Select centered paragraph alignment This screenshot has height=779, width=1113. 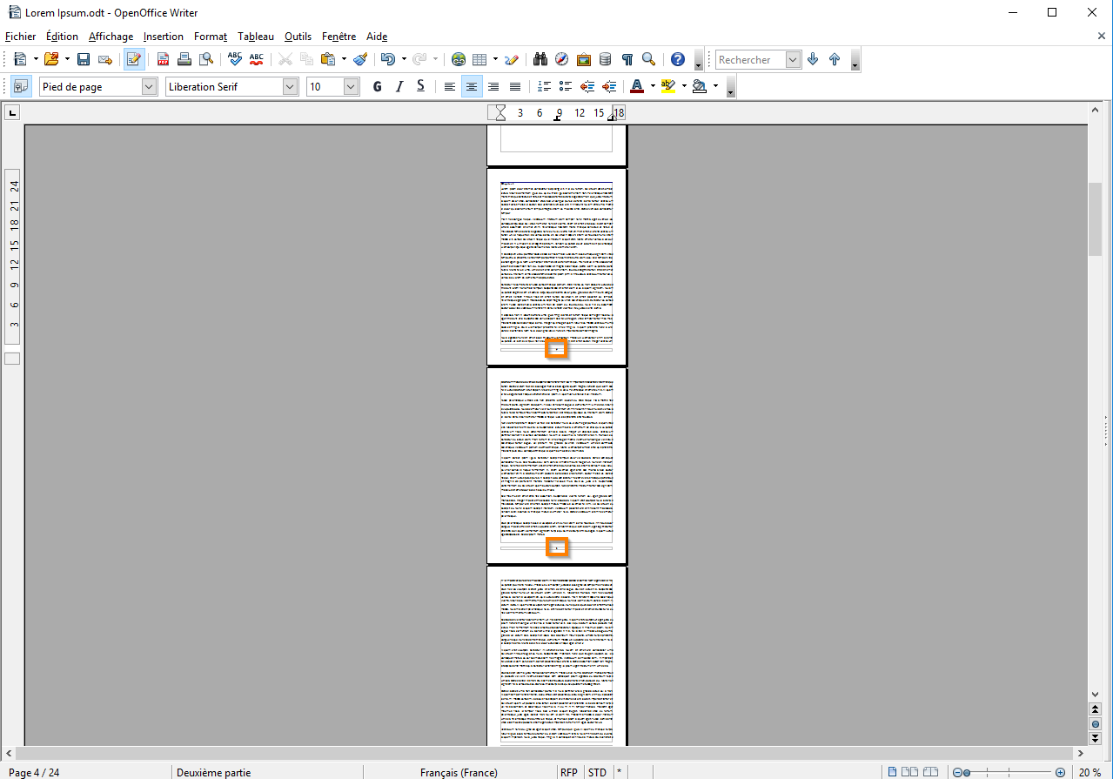click(472, 86)
